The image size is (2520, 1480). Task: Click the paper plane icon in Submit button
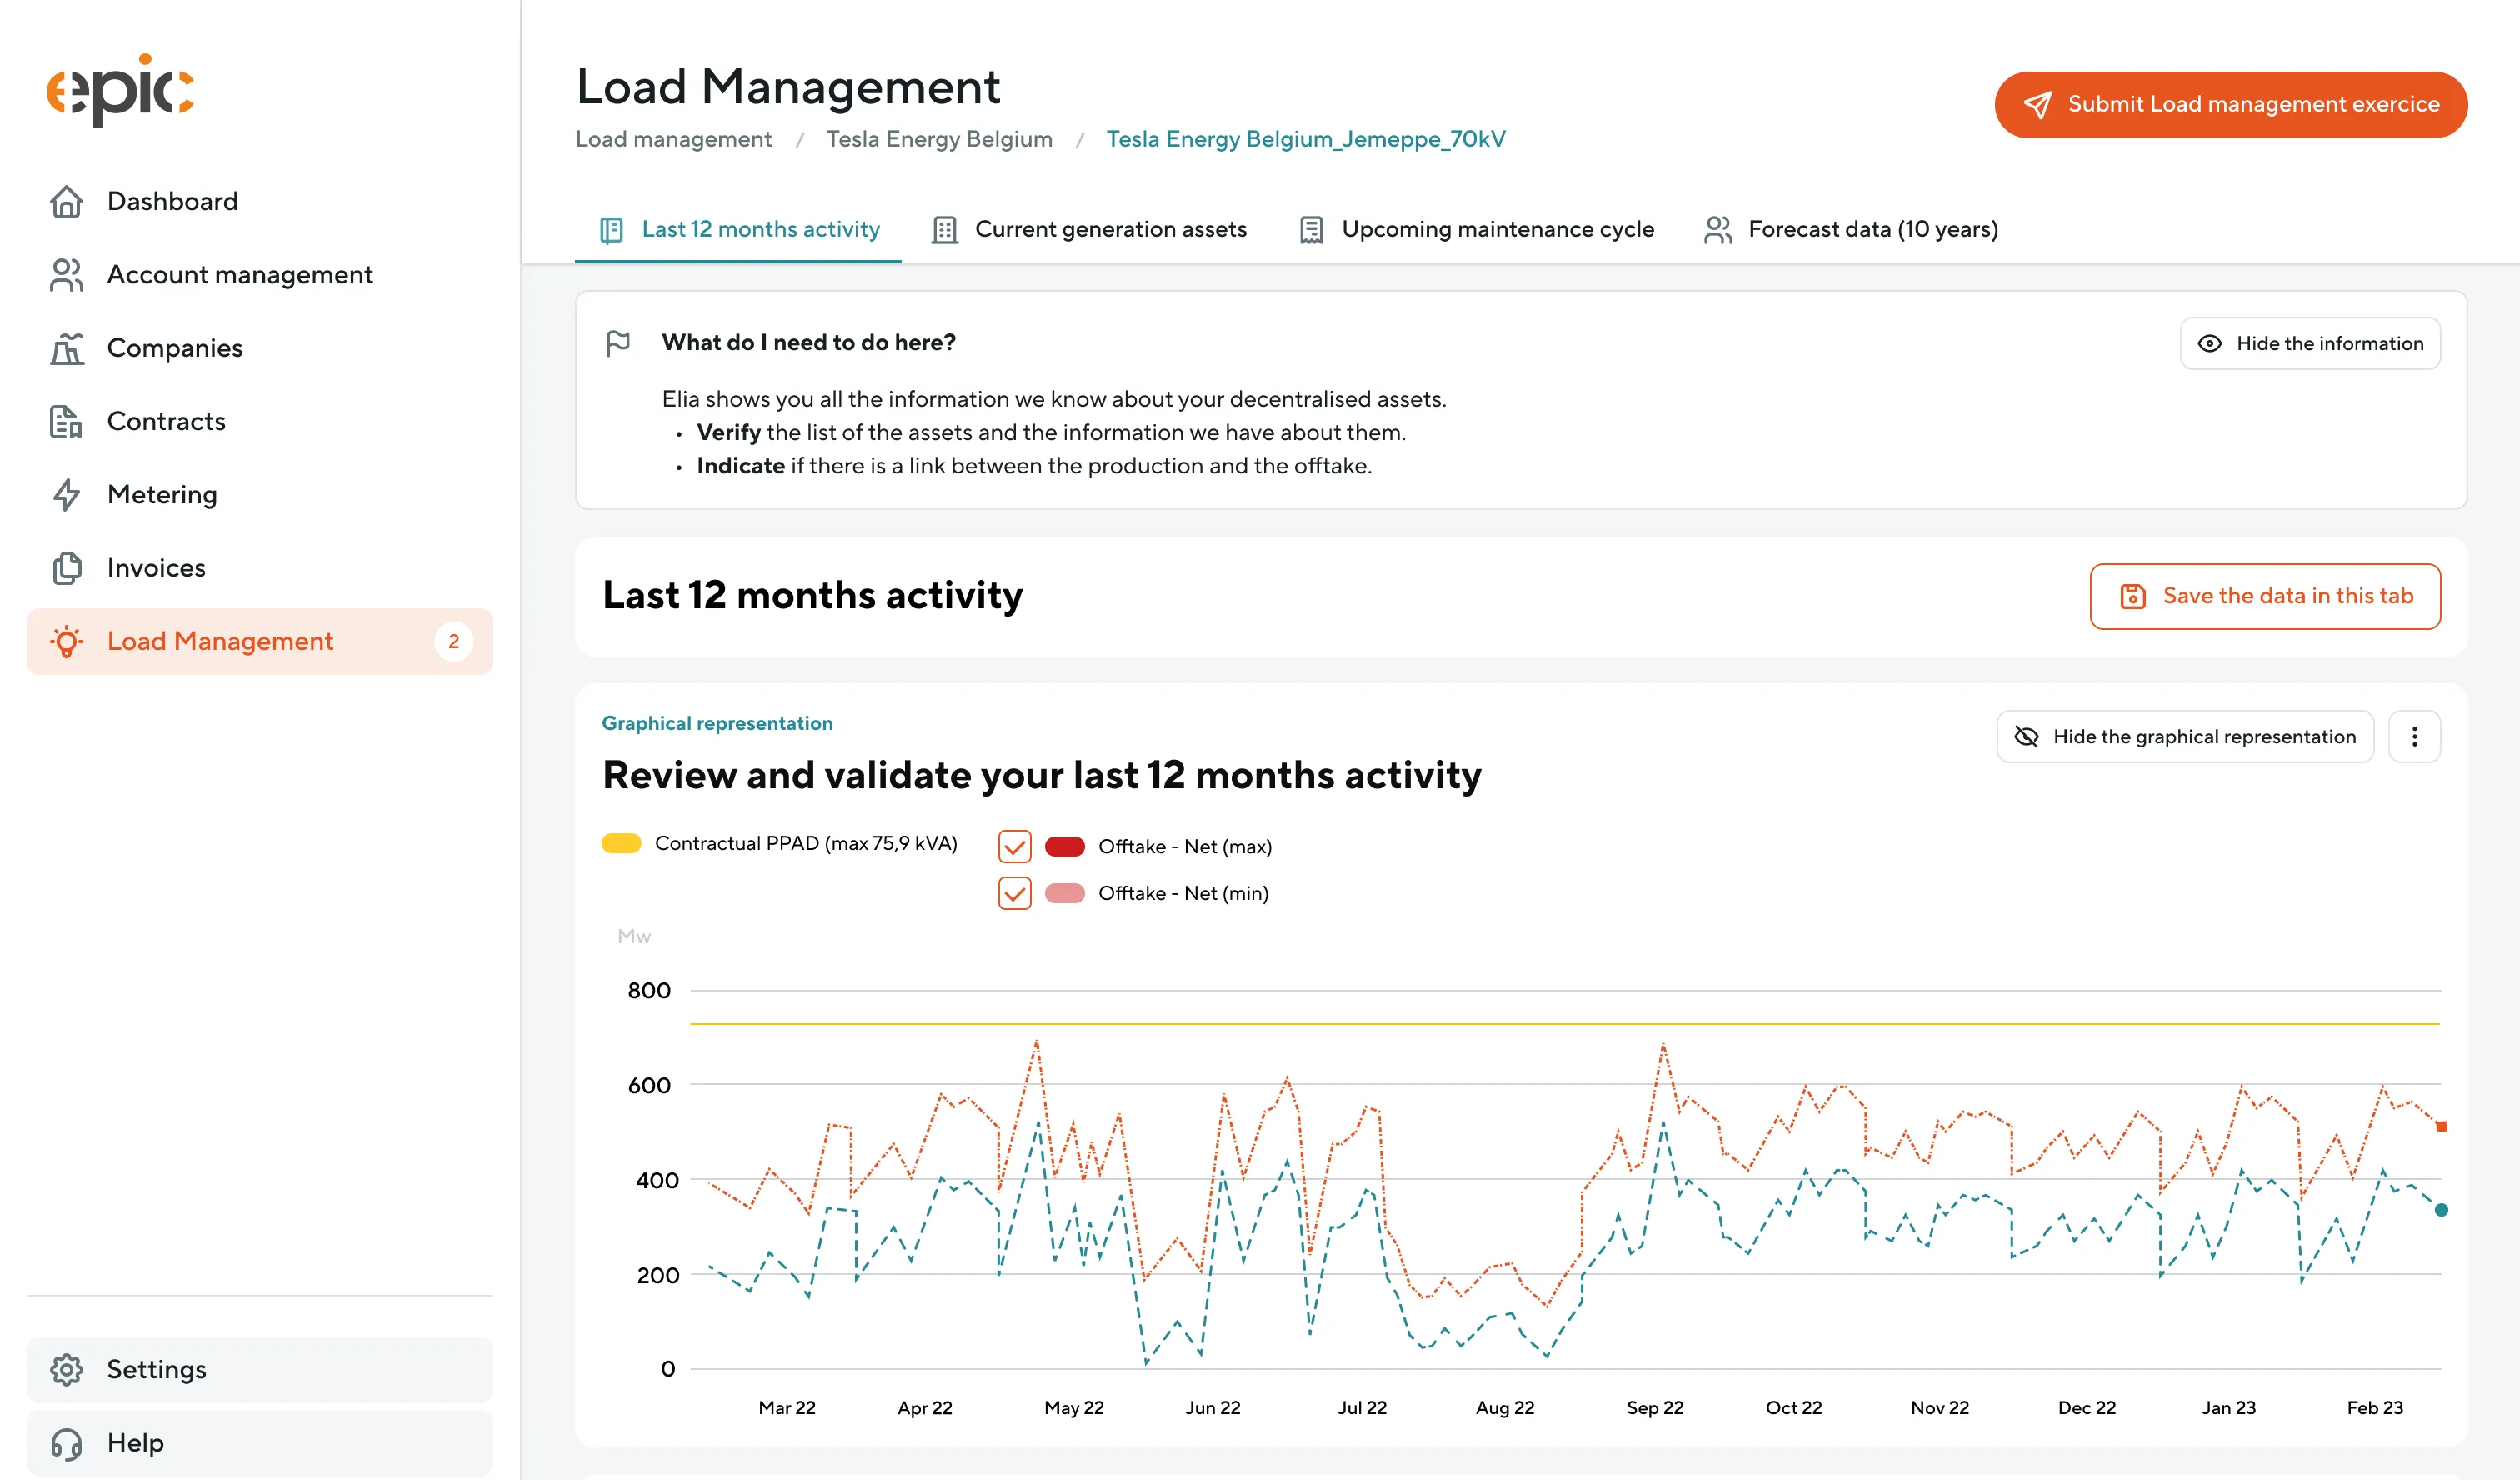(2037, 105)
